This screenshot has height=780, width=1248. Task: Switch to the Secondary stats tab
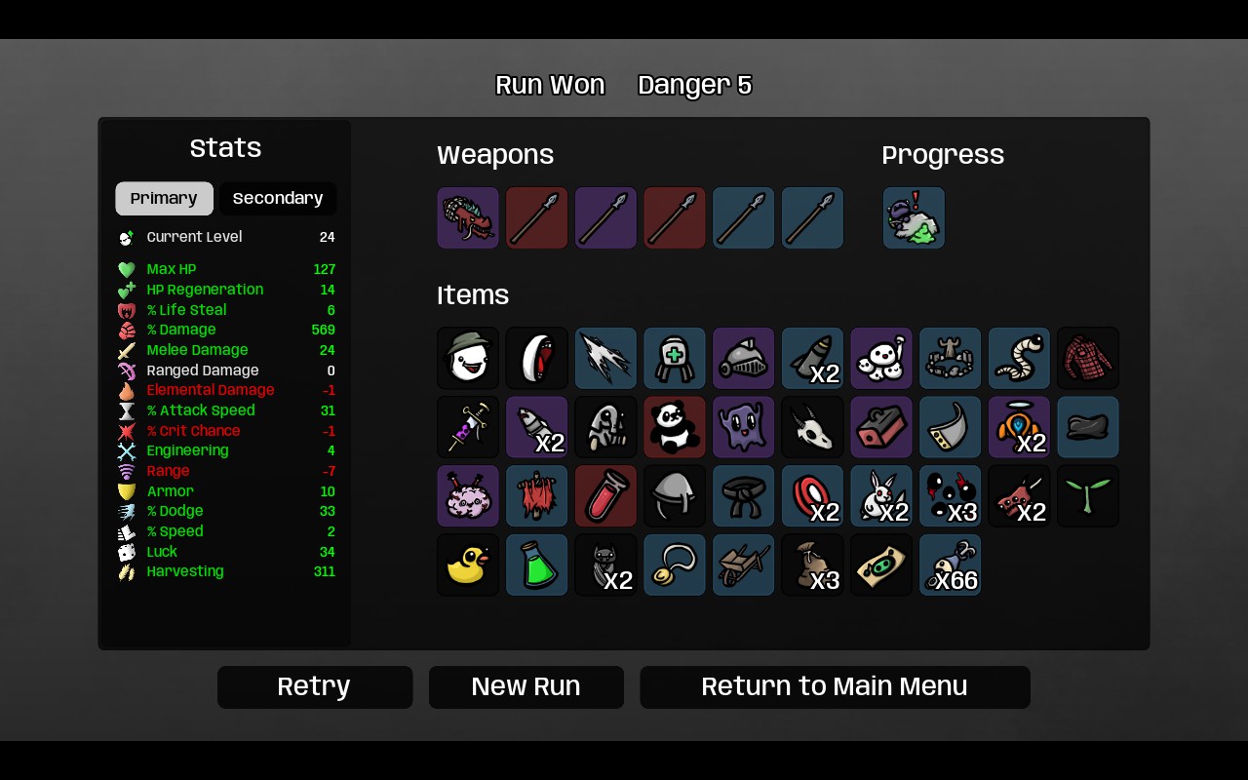[278, 199]
